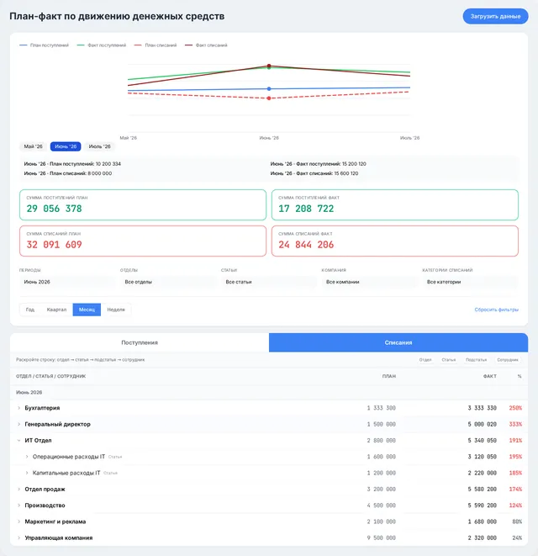Click the Отдел expand-level button
The image size is (538, 556).
pos(425,360)
